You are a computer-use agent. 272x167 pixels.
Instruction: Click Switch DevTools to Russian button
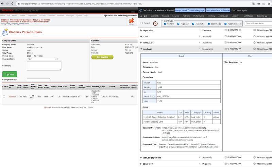tap(218, 11)
